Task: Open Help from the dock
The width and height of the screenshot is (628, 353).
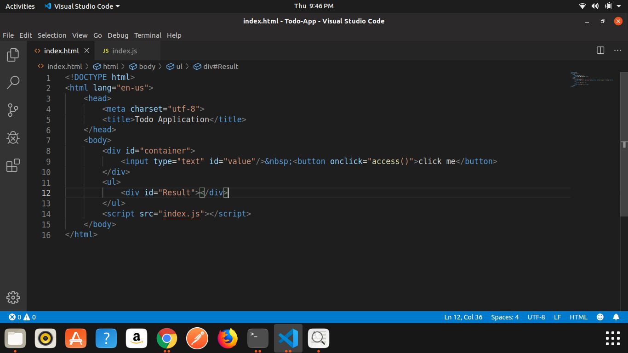Action: point(106,339)
